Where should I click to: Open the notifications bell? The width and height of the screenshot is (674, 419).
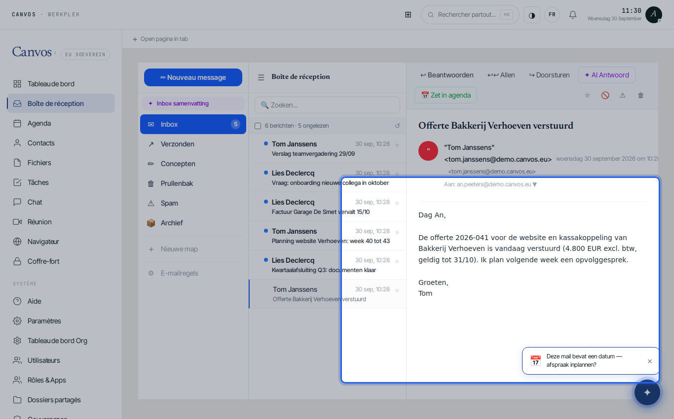click(573, 15)
